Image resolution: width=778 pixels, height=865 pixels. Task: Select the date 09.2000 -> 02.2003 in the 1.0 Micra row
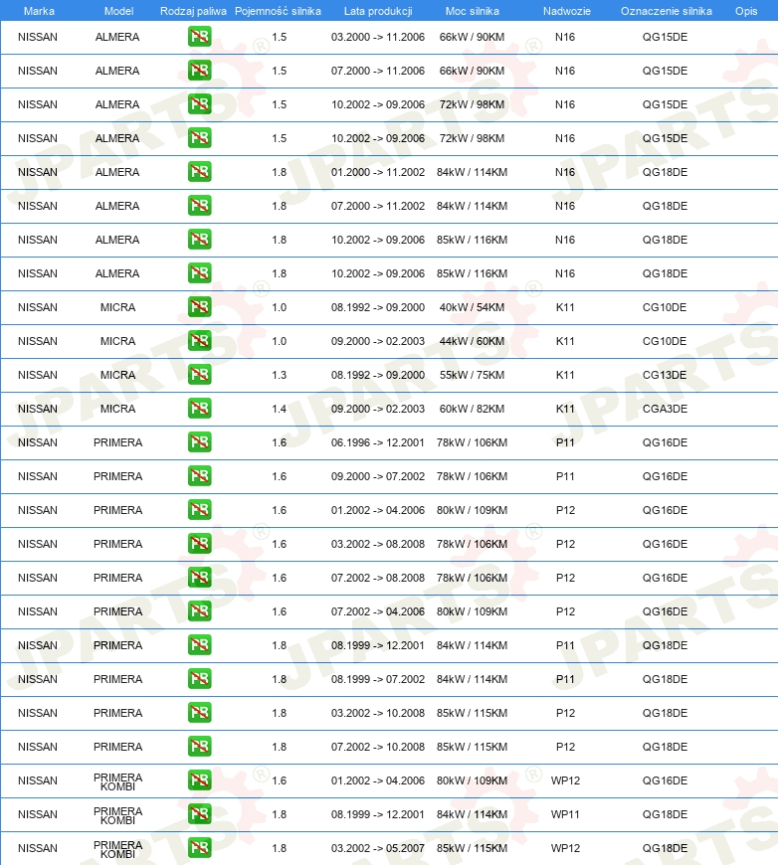point(378,341)
